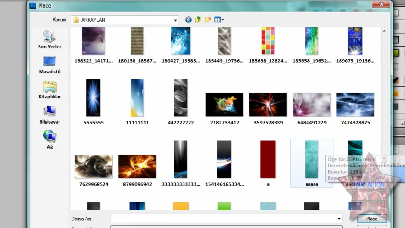Select the fiery image 8799096942

click(x=137, y=166)
